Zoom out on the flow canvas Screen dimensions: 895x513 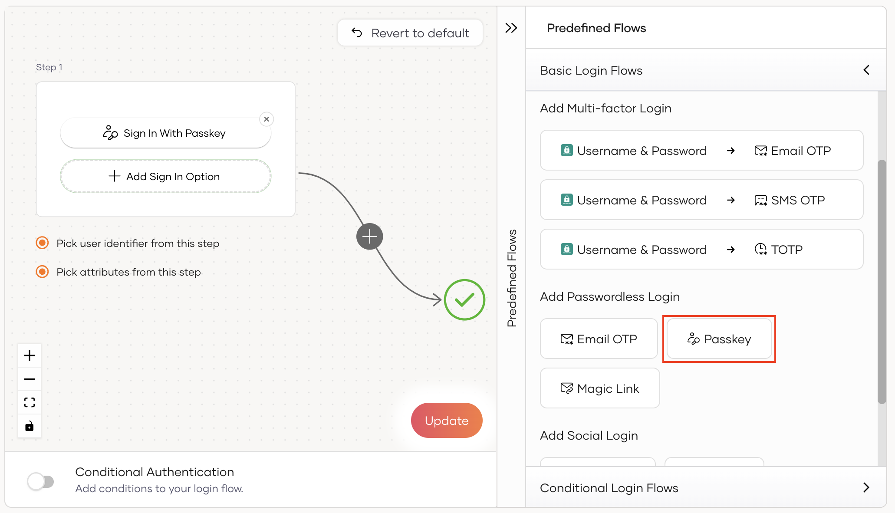point(30,379)
